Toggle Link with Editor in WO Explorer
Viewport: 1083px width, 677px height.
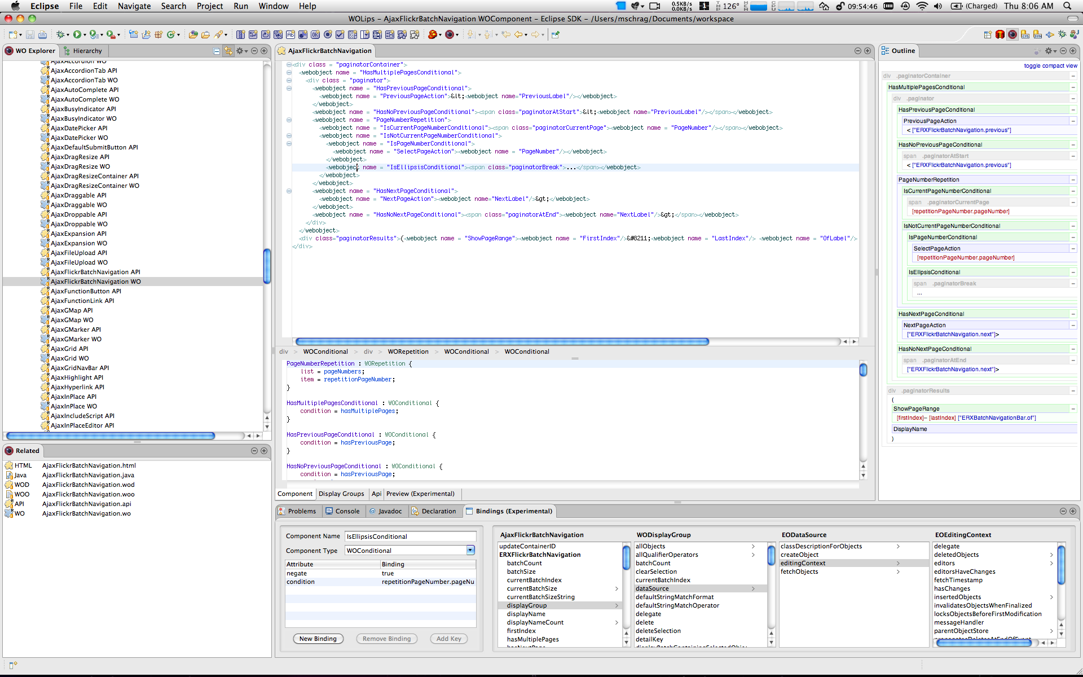[x=228, y=51]
